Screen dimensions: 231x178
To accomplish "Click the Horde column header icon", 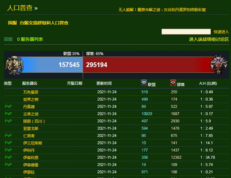I will coord(173,83).
